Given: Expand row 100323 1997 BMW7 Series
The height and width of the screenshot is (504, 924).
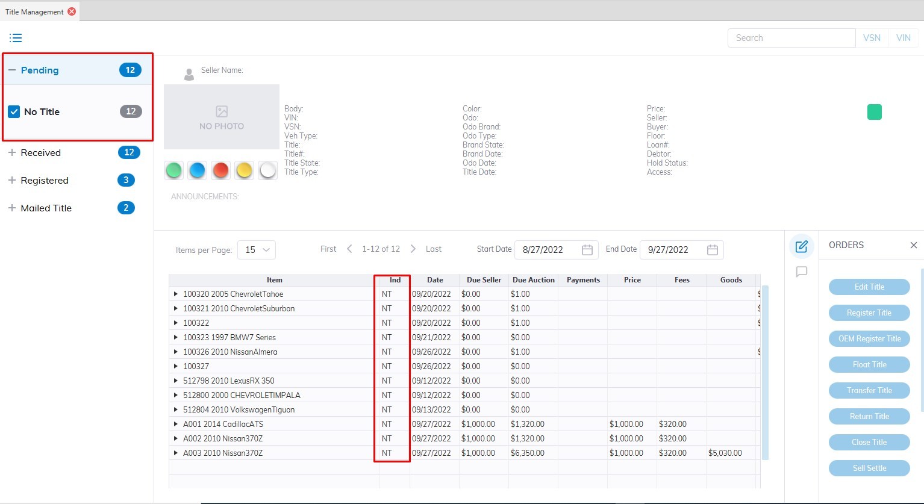Looking at the screenshot, I should pos(176,337).
